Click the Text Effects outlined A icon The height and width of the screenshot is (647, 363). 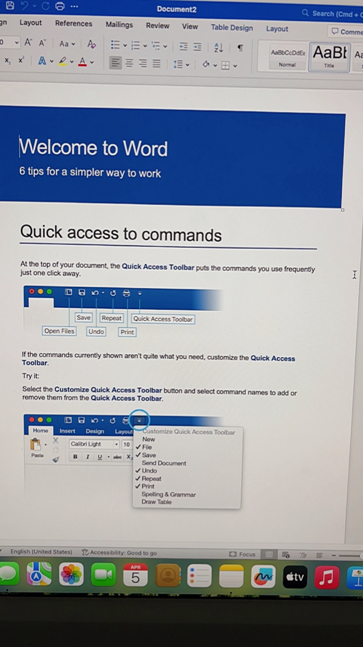coord(42,61)
